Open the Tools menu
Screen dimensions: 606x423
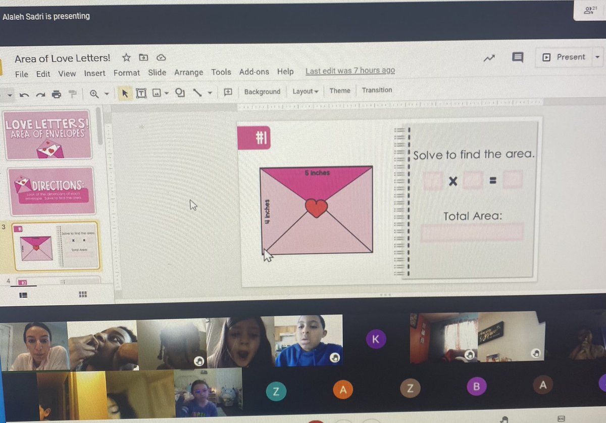(221, 72)
